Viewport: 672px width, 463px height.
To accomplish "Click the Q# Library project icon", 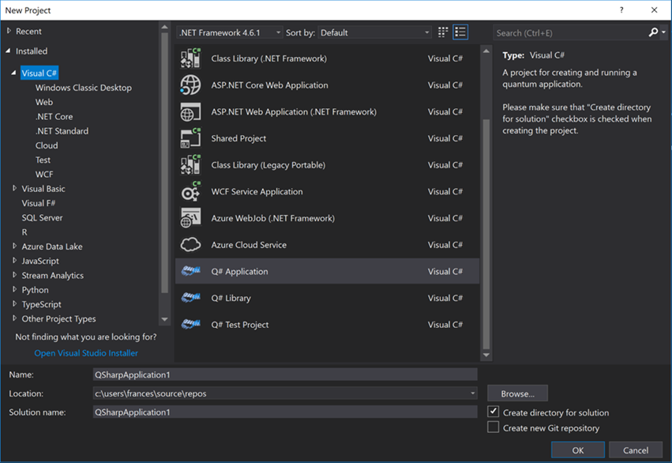I will click(190, 298).
